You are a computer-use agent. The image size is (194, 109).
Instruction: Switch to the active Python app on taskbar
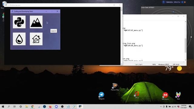(x=80, y=107)
